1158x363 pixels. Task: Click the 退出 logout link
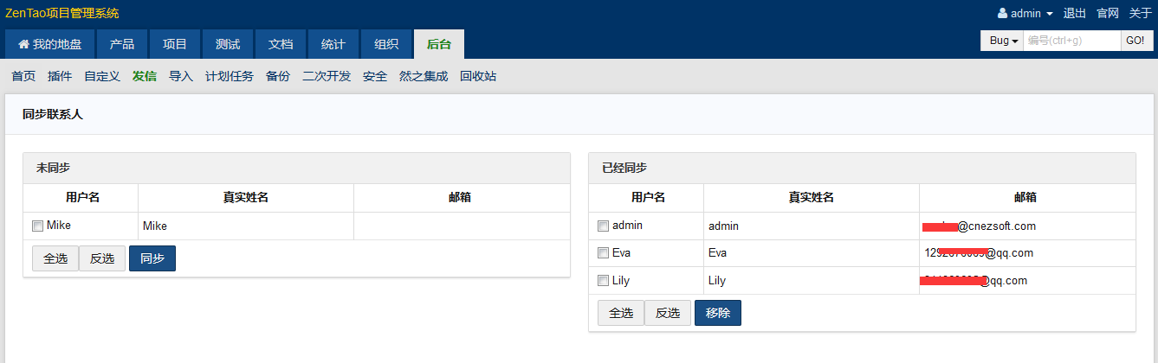[1075, 14]
